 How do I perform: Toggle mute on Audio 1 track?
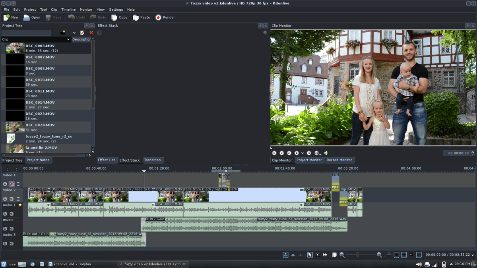tap(12, 214)
